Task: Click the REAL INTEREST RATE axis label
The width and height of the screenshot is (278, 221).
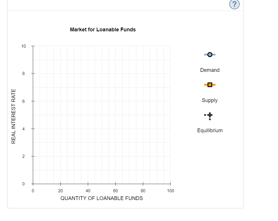Action: coord(13,116)
